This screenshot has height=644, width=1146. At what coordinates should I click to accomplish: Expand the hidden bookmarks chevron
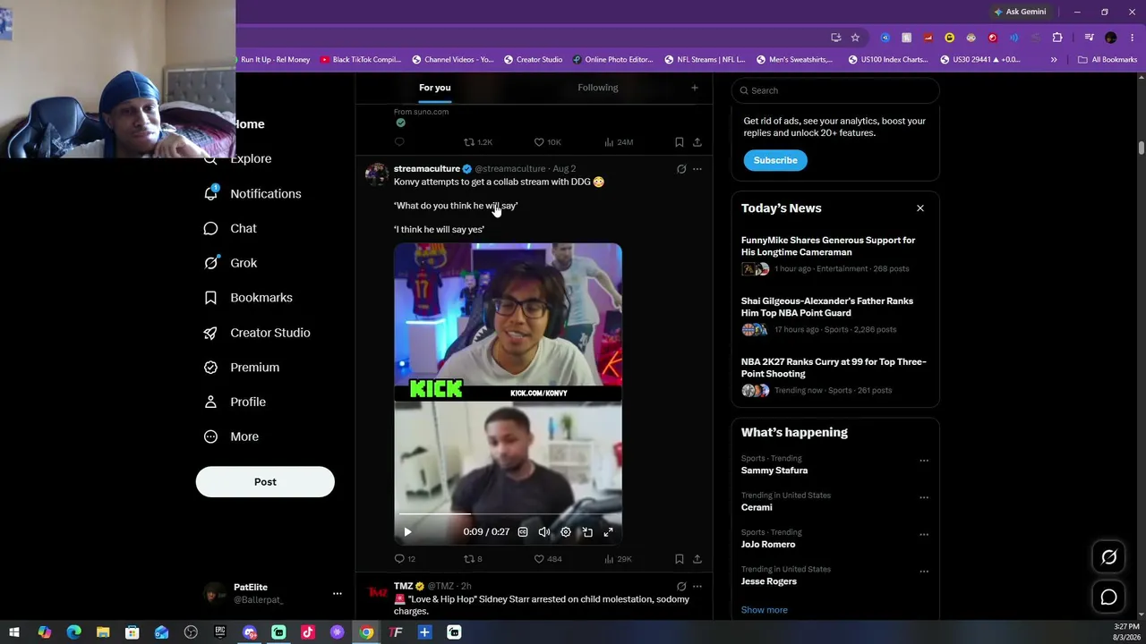(x=1054, y=60)
